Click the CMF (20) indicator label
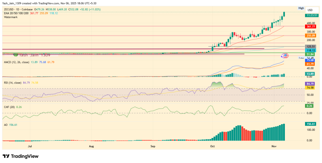This screenshot has width=322, height=163. point(9,107)
